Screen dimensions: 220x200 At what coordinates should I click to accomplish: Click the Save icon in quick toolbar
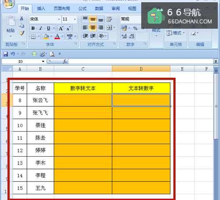pyautogui.click(x=6, y=54)
